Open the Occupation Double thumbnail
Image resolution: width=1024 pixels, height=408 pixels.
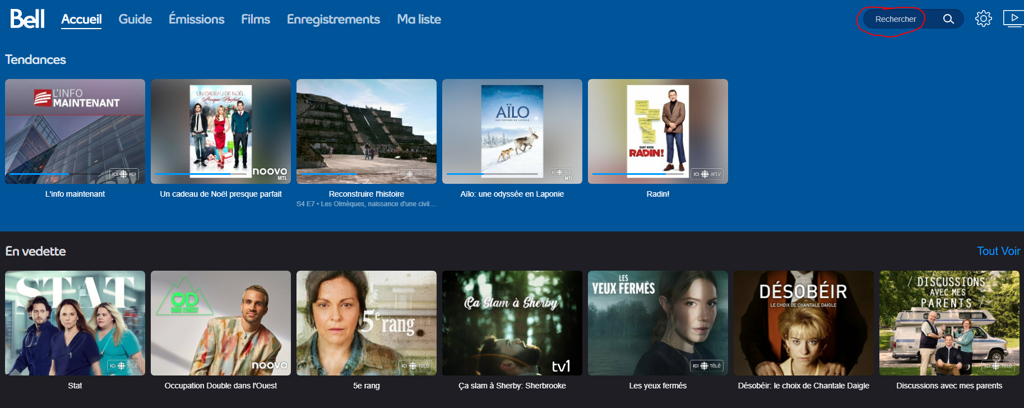[221, 323]
